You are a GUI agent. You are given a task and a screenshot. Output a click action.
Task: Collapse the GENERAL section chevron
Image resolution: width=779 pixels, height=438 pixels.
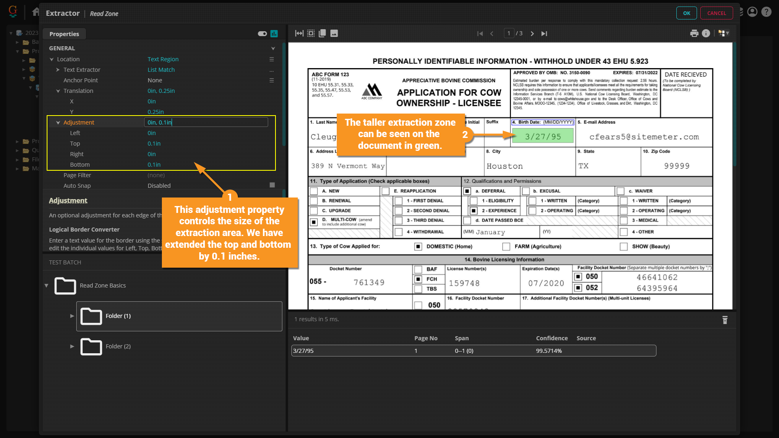pos(273,48)
